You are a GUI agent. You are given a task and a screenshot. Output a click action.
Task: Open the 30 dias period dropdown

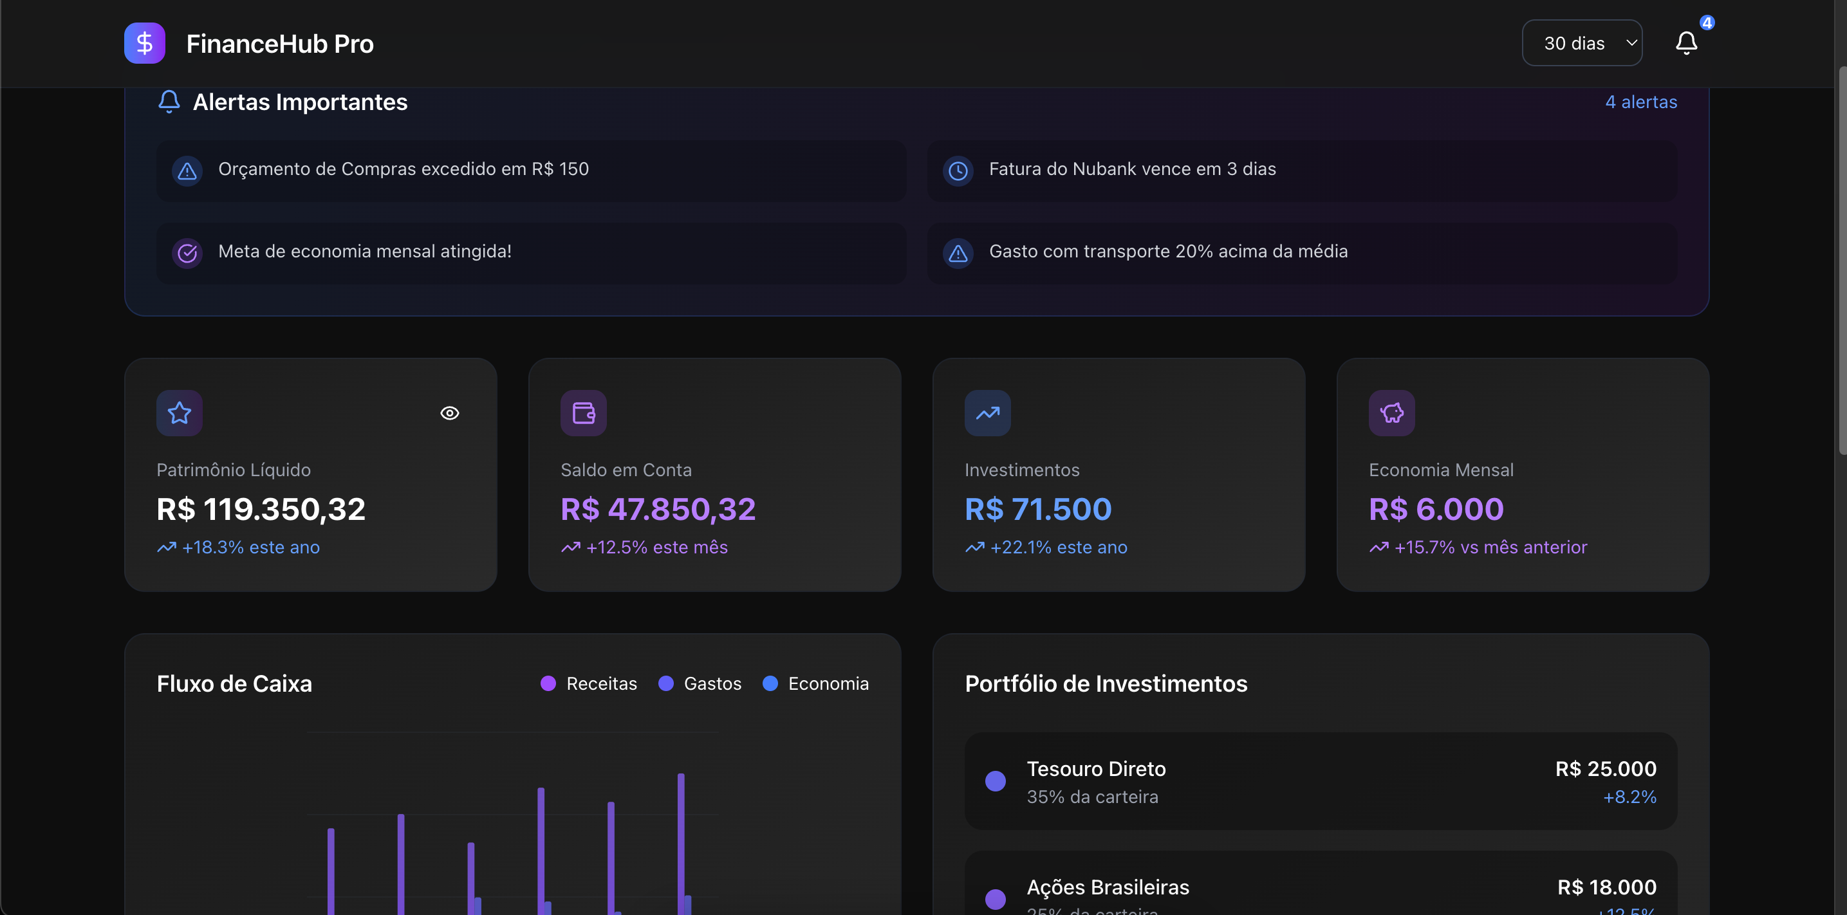[x=1582, y=42]
